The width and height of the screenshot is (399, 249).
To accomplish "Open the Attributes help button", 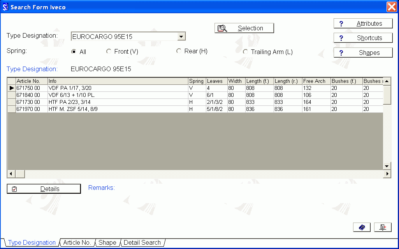I will tap(363, 23).
